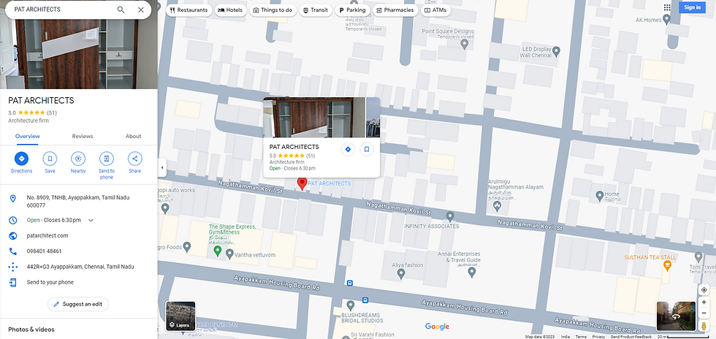Click the Sign in button

(x=693, y=7)
